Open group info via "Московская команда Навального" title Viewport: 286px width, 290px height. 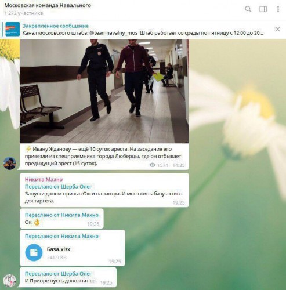(x=48, y=5)
